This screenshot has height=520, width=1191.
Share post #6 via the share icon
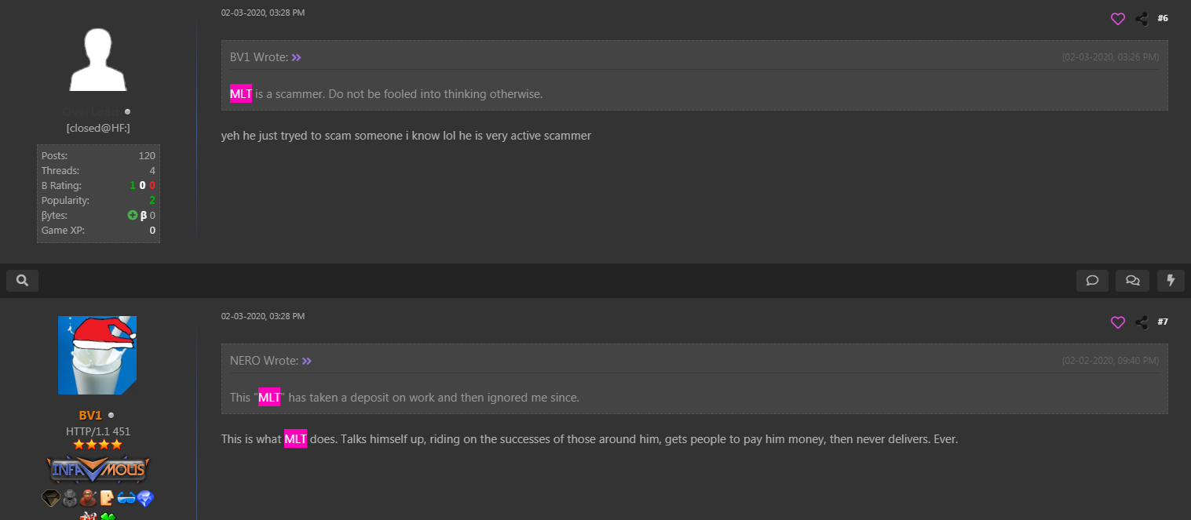[1142, 19]
